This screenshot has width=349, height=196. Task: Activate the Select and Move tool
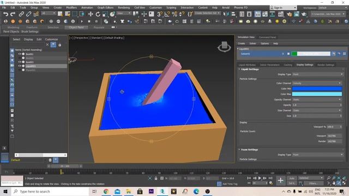[x=91, y=14]
